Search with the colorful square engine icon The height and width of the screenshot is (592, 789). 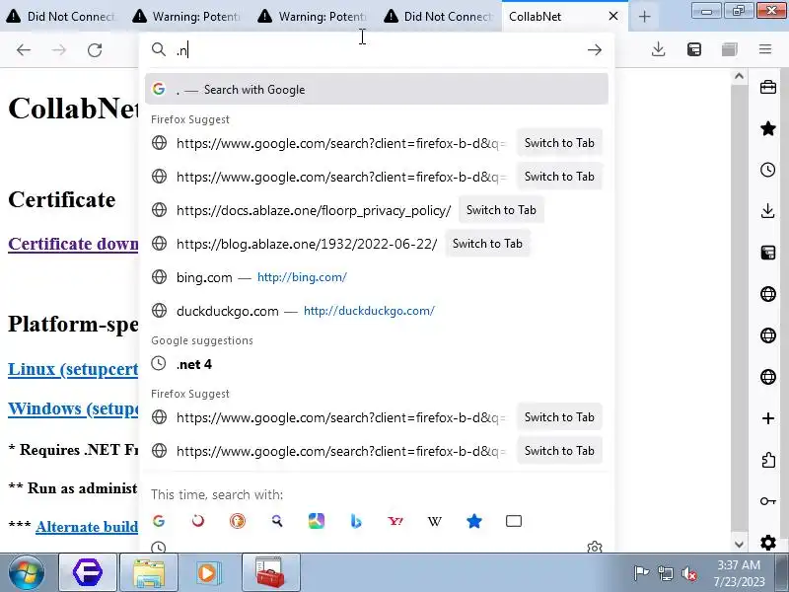point(317,521)
